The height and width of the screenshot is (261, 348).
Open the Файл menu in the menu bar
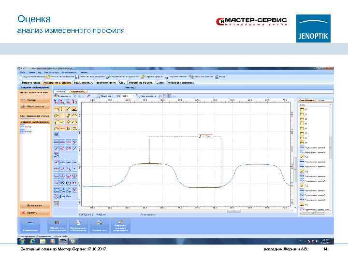click(x=23, y=72)
